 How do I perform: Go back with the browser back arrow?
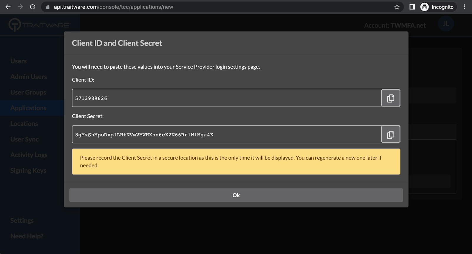click(8, 7)
